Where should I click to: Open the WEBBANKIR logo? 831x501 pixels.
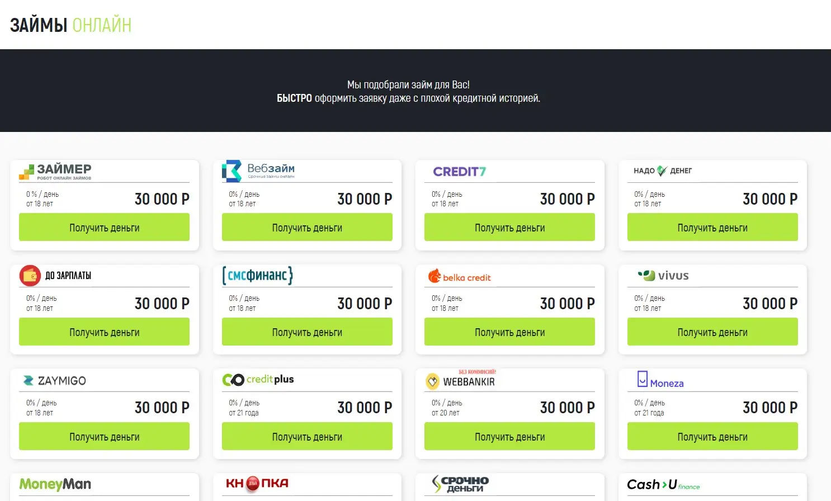coord(461,380)
